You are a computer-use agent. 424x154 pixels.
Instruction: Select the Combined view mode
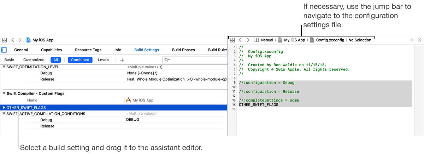pyautogui.click(x=80, y=60)
